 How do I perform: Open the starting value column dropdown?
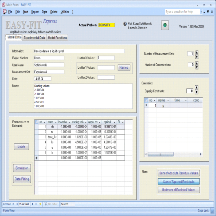pos(86,122)
